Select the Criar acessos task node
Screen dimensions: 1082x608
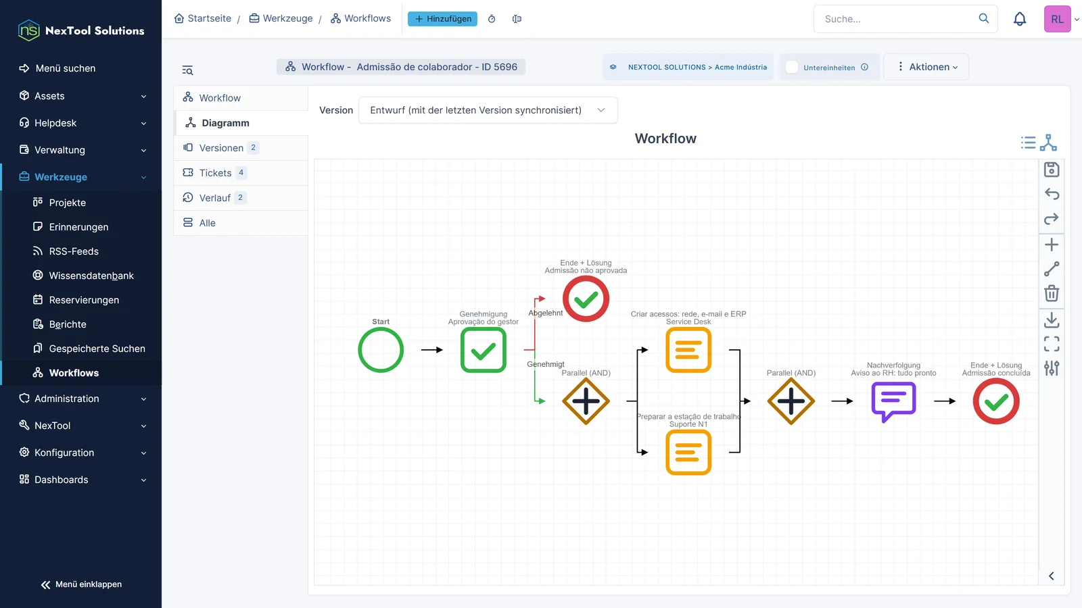[688, 350]
